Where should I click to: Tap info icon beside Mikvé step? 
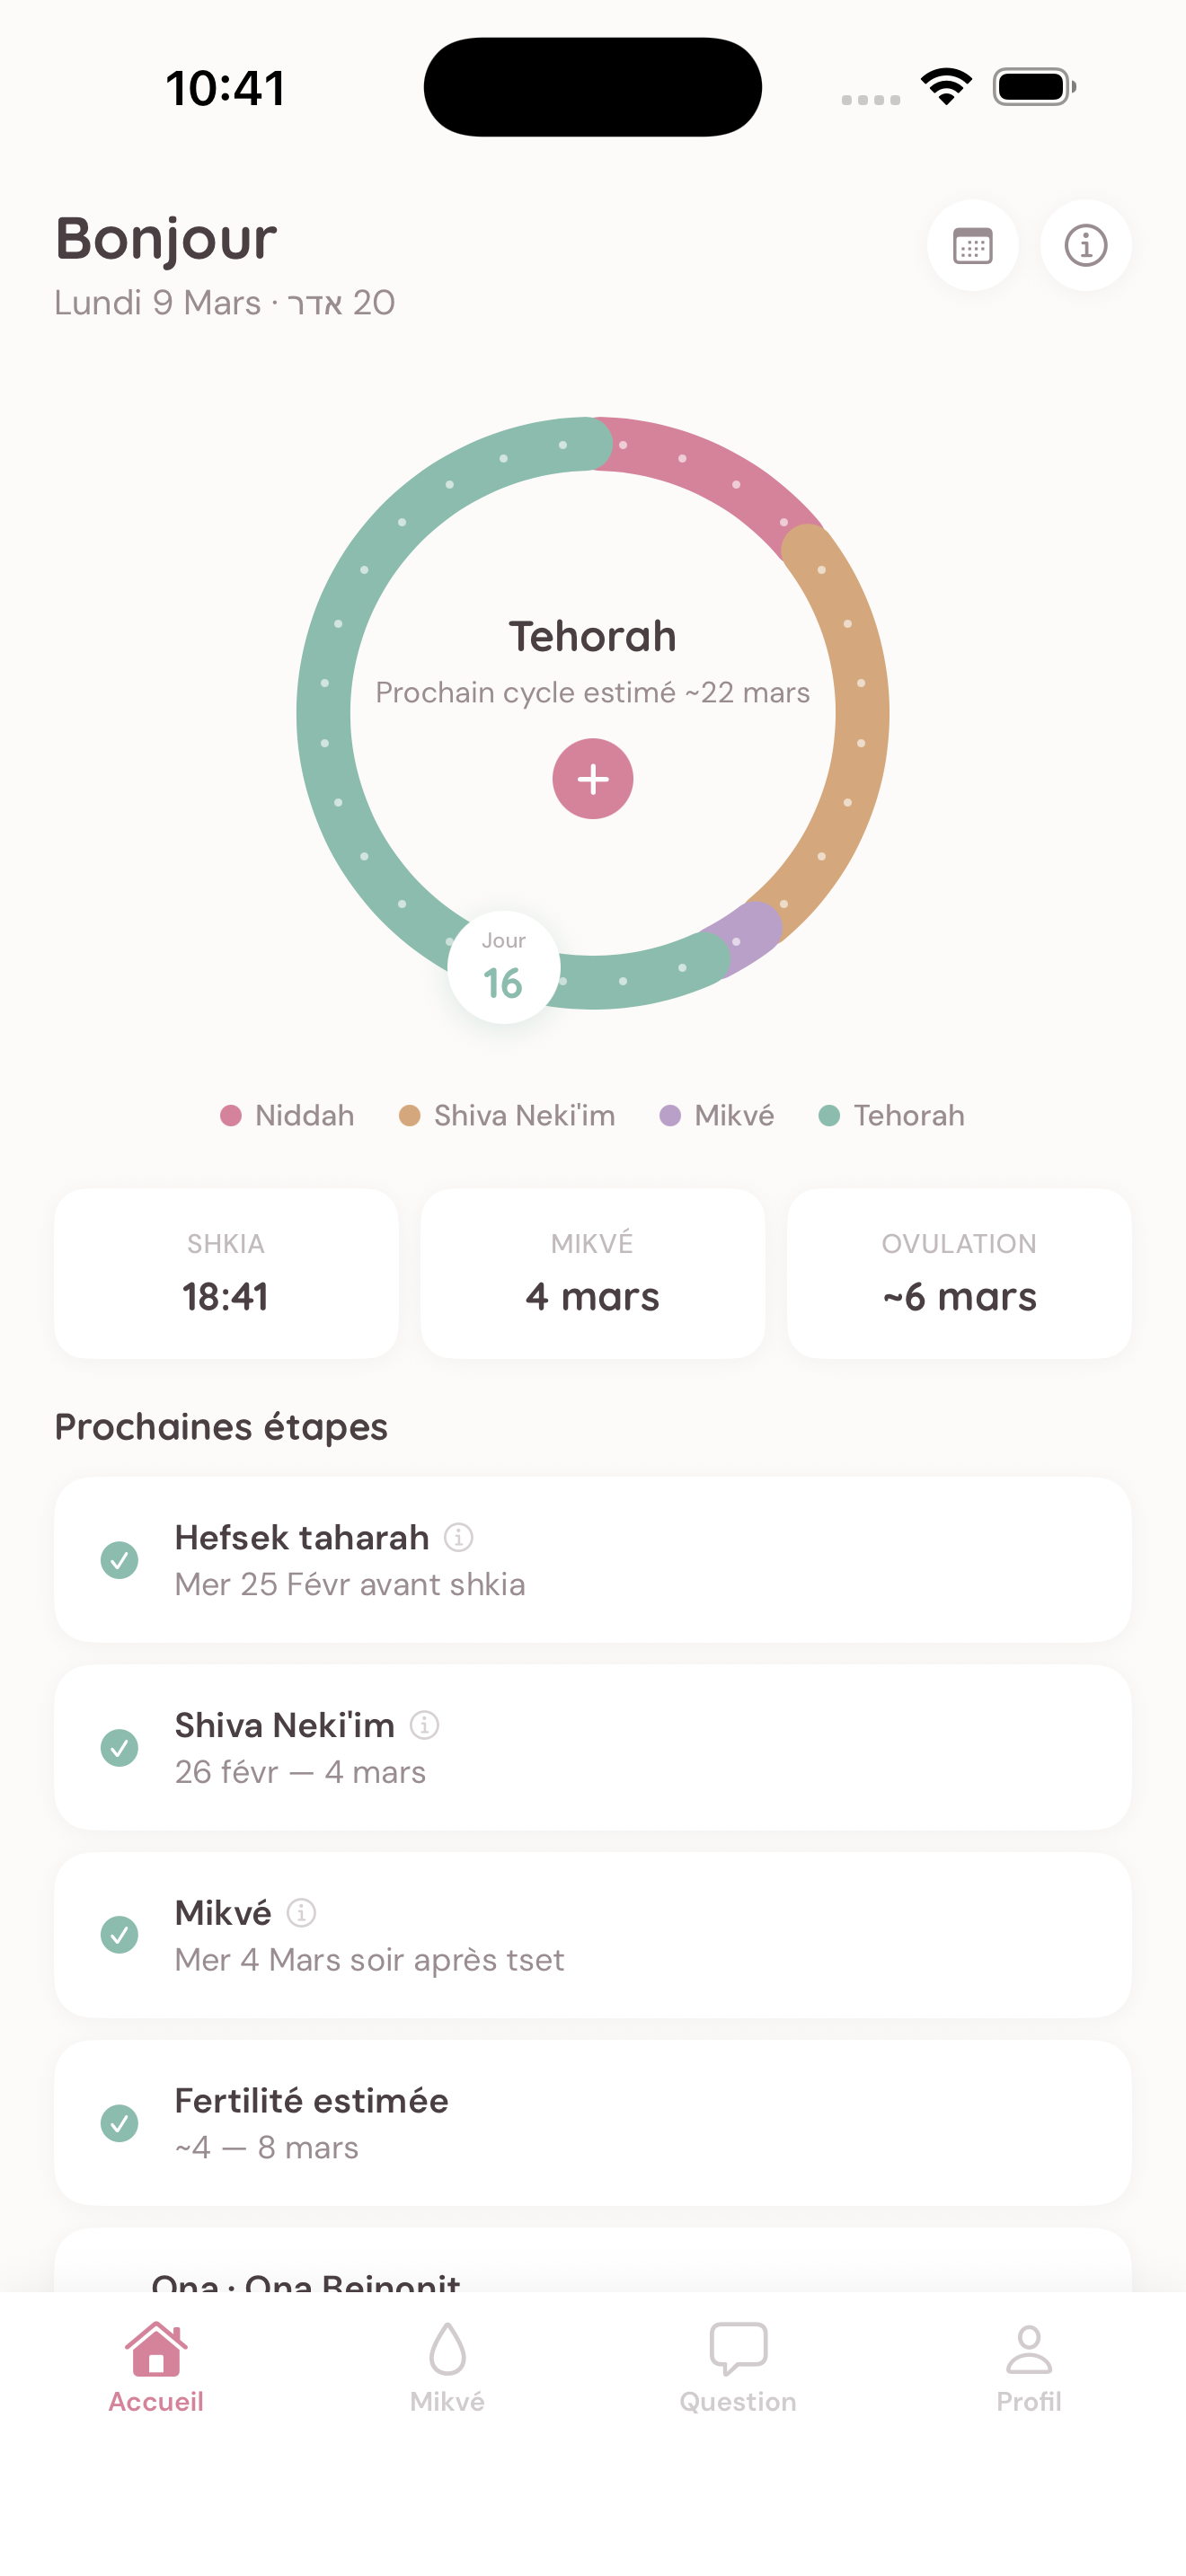[x=301, y=1913]
